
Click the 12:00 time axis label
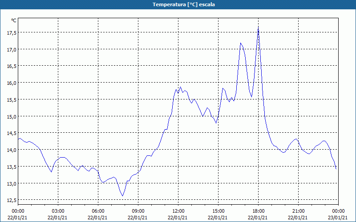(x=178, y=211)
